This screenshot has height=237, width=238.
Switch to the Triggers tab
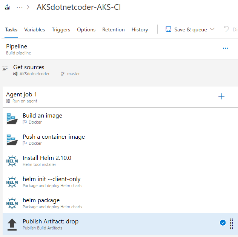pos(61,29)
